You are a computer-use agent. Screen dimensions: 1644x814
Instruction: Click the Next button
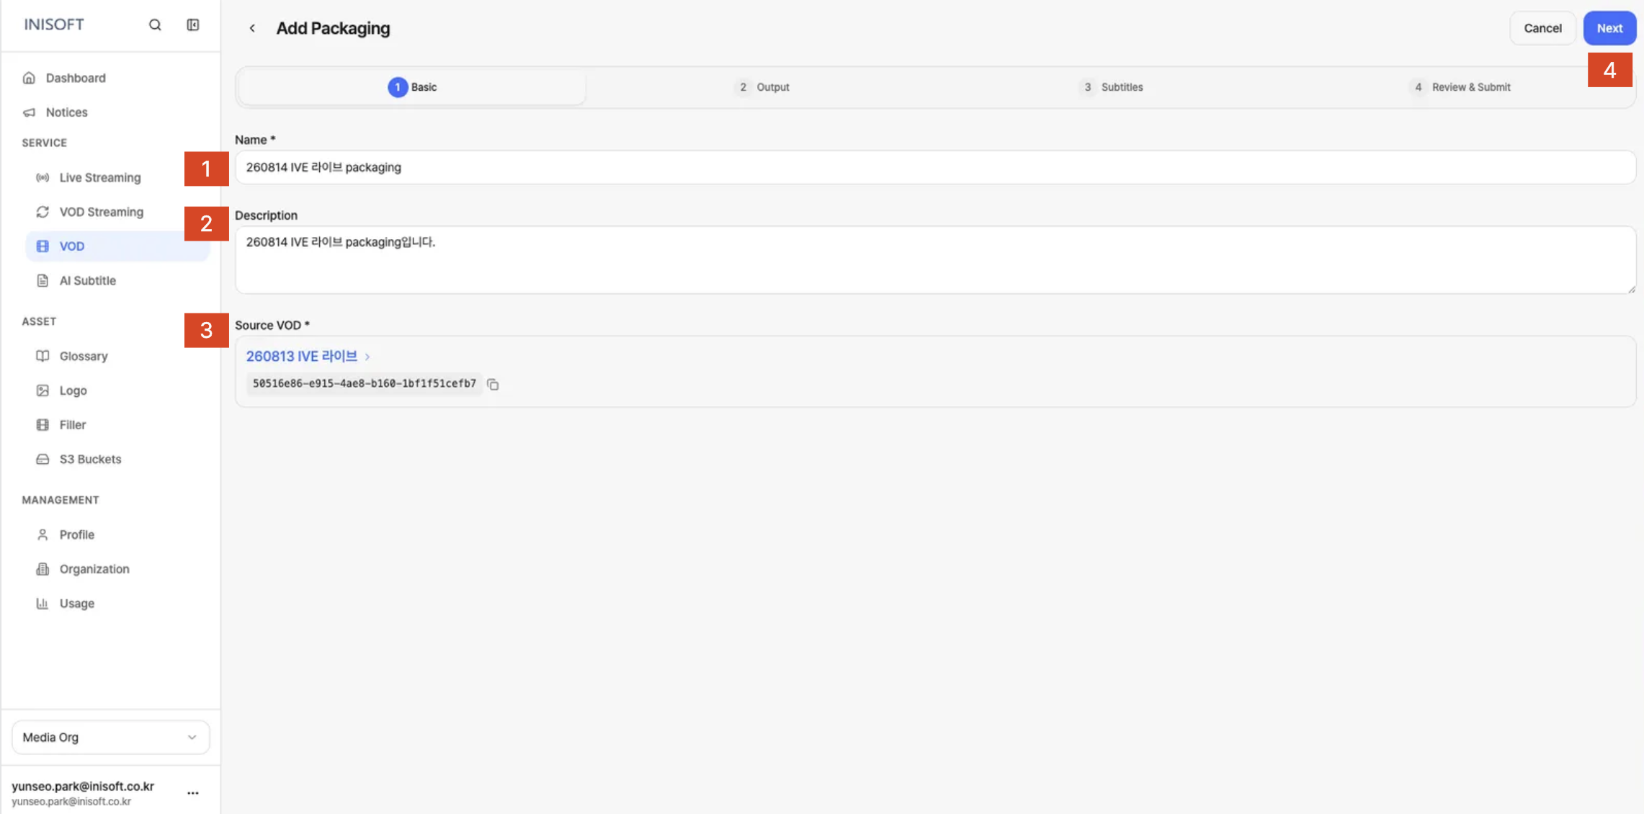coord(1609,28)
